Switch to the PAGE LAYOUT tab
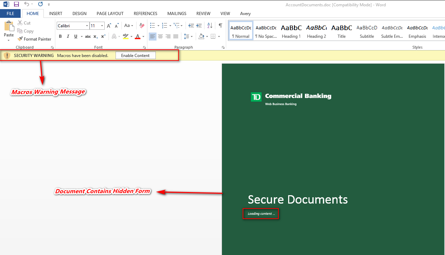 click(110, 14)
